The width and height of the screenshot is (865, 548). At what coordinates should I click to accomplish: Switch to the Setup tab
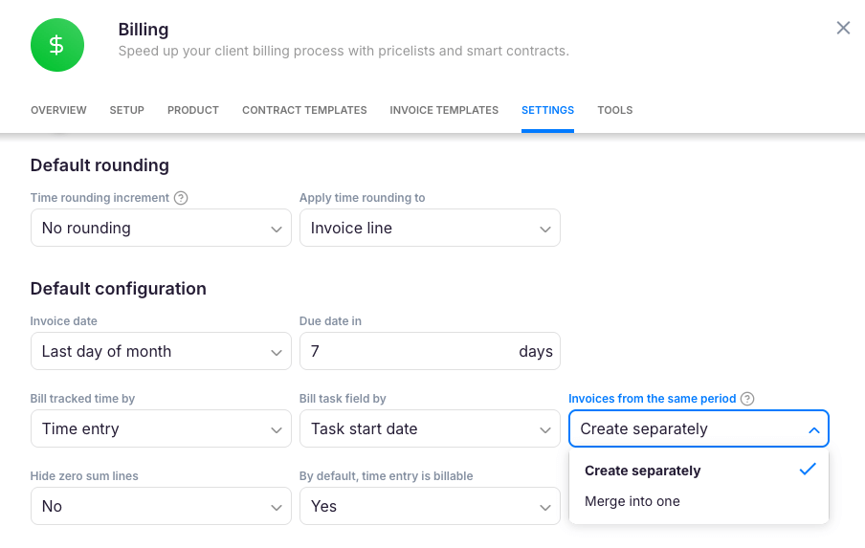click(x=126, y=110)
